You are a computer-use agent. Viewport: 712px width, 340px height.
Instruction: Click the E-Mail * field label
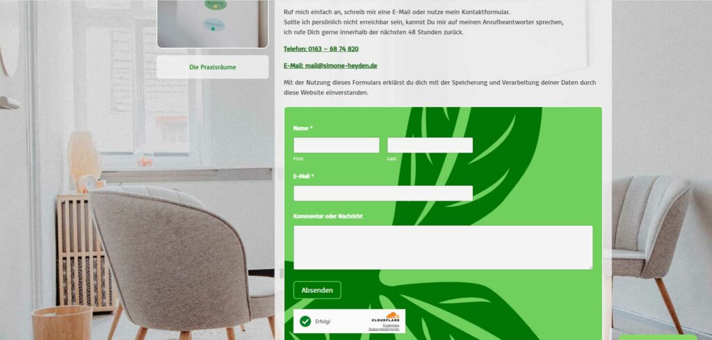[x=303, y=176]
